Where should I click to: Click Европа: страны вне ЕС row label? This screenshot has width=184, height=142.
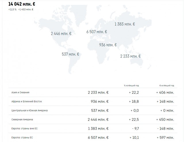coord(24,128)
